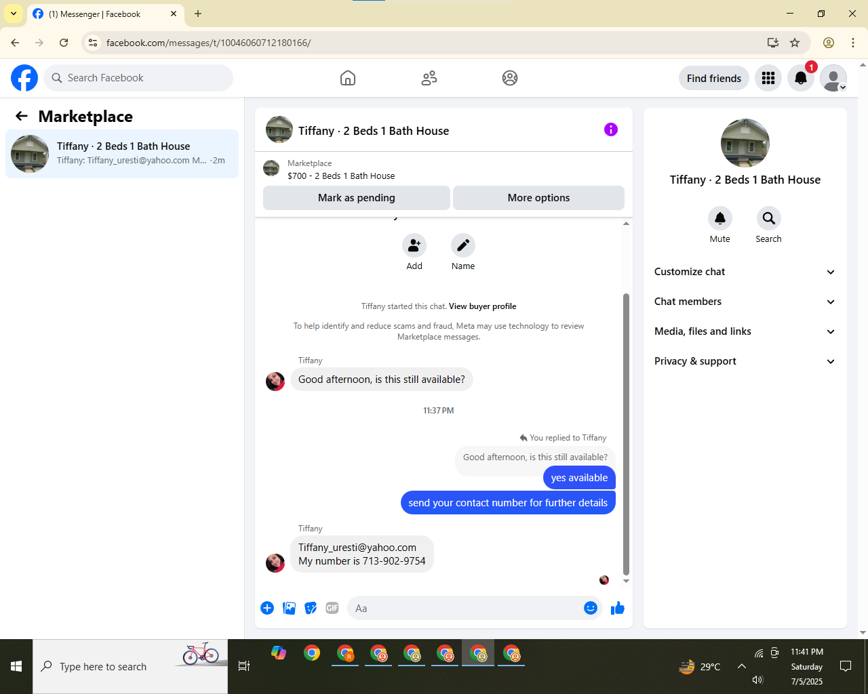
Task: Click Tiffany's avatar beside her email message
Action: click(275, 563)
